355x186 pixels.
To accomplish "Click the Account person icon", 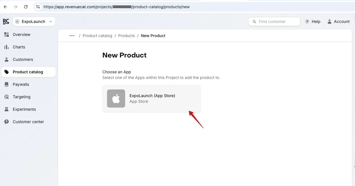I will pos(330,22).
